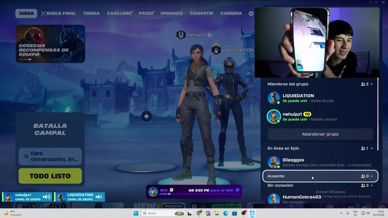The width and height of the screenshot is (388, 218).
Task: Open Task View in taskbar
Action: tap(190, 213)
